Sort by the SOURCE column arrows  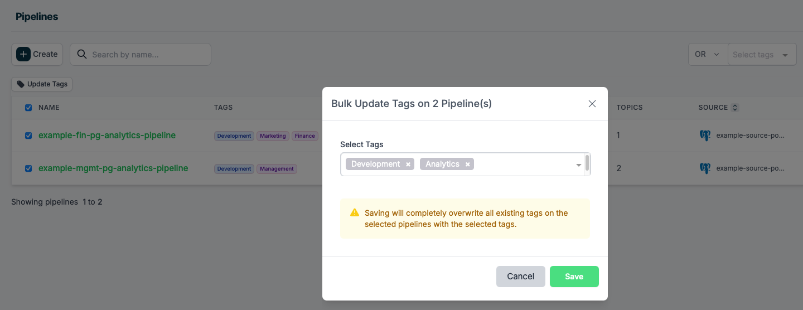[x=735, y=108]
